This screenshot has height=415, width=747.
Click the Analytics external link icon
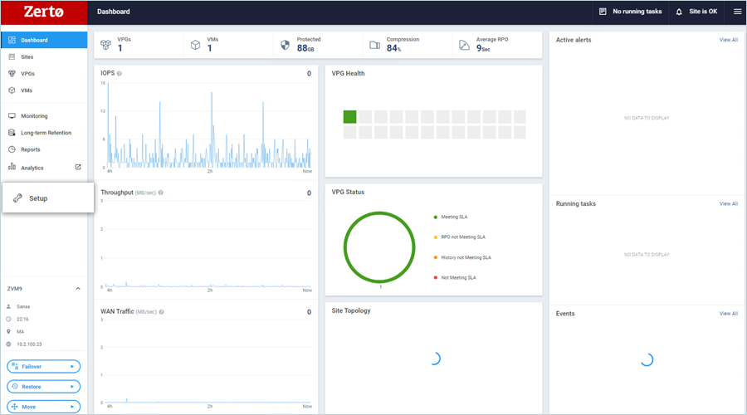pos(78,168)
